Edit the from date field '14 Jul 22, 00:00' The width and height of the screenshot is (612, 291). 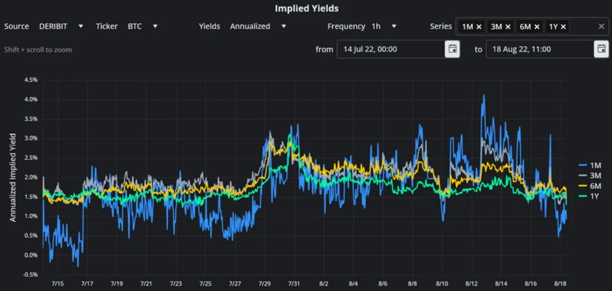(x=391, y=49)
